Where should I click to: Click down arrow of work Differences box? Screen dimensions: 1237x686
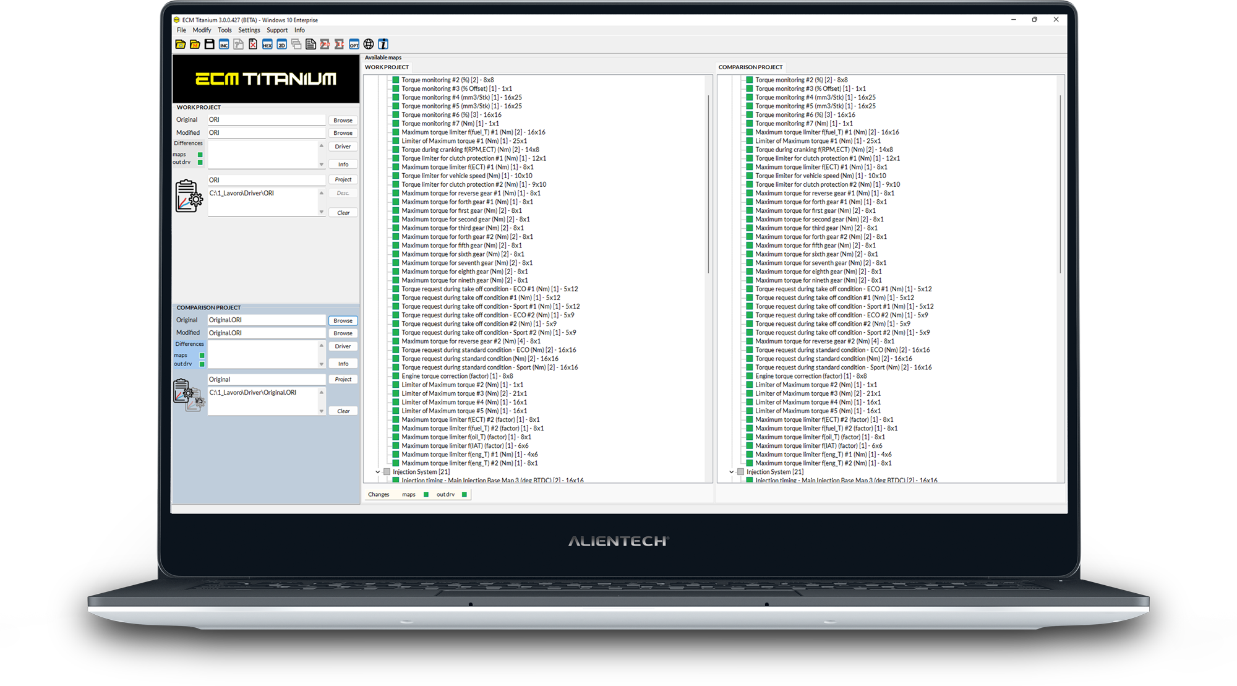point(321,165)
